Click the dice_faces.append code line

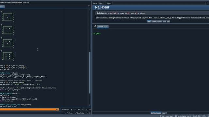[x=19, y=99]
